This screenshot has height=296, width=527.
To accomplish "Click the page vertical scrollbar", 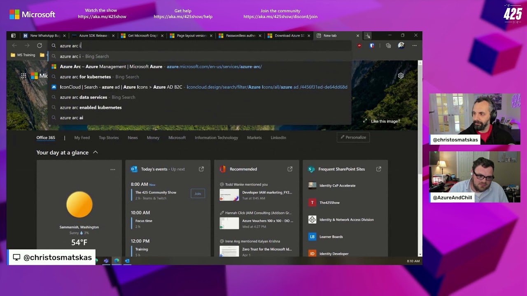I will pos(420,158).
